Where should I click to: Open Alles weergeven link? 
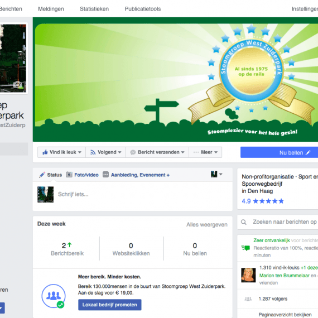(207, 224)
